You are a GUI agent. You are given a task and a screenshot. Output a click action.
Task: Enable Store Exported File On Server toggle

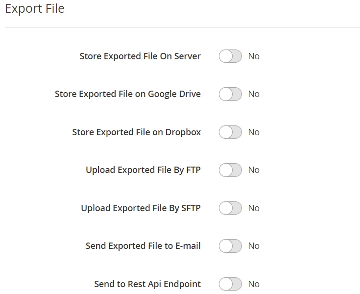pyautogui.click(x=230, y=56)
